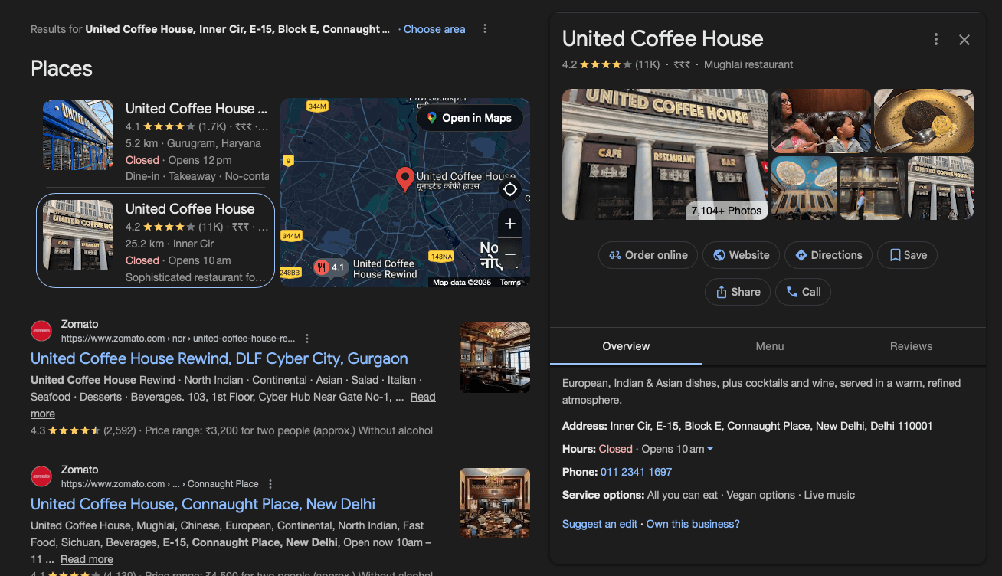Image resolution: width=1002 pixels, height=576 pixels.
Task: Switch to the Menu tab
Action: 770,346
